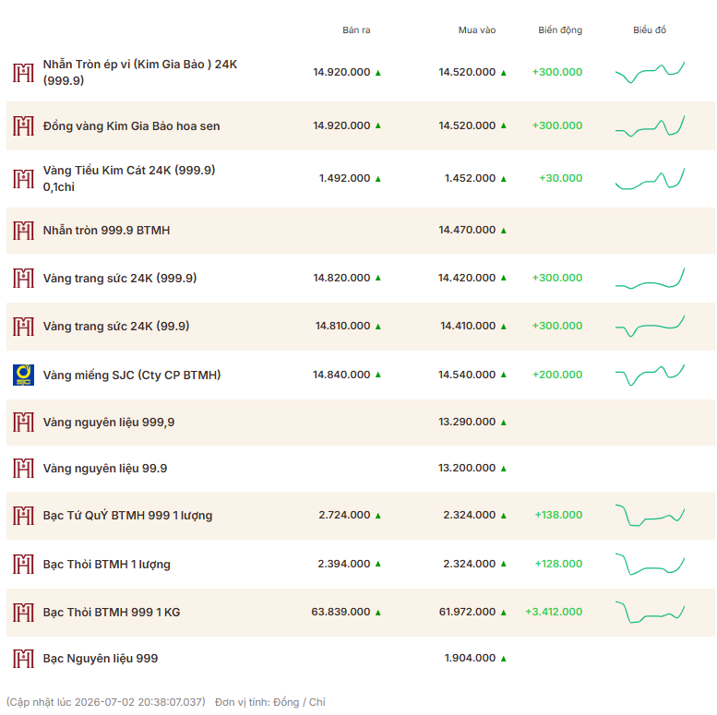
Task: Select Vàng Tiểu Kim Cát 24K (999.9) item
Action: 129,178
